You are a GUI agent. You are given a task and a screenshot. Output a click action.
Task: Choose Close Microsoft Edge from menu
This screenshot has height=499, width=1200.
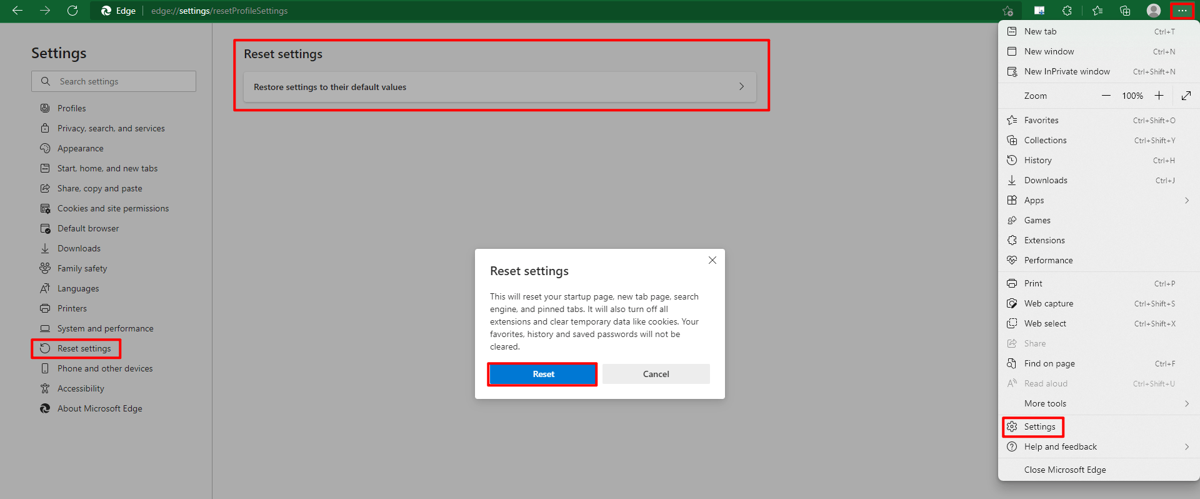[x=1099, y=470]
